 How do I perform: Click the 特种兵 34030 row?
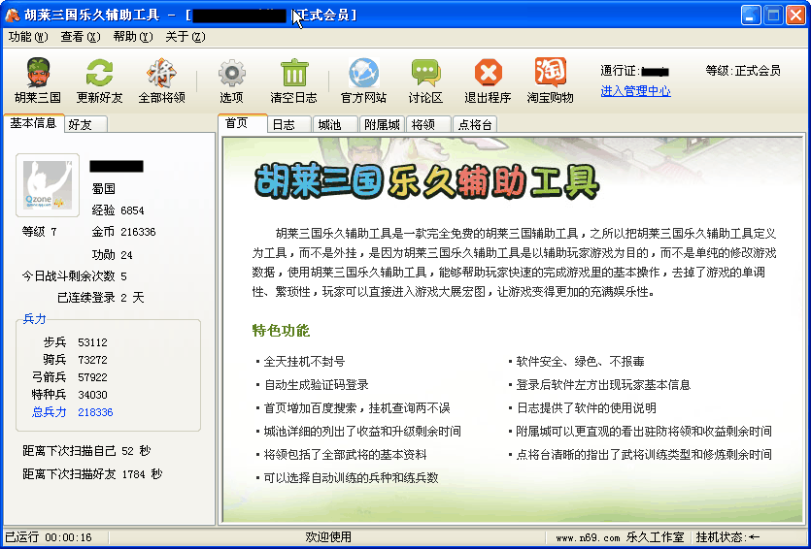70,395
